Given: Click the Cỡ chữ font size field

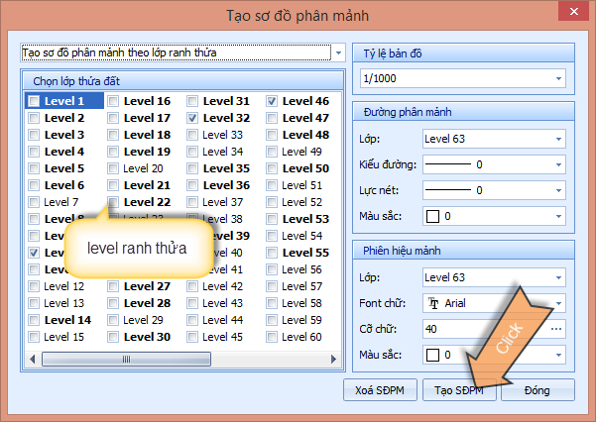Looking at the screenshot, I should (x=484, y=328).
